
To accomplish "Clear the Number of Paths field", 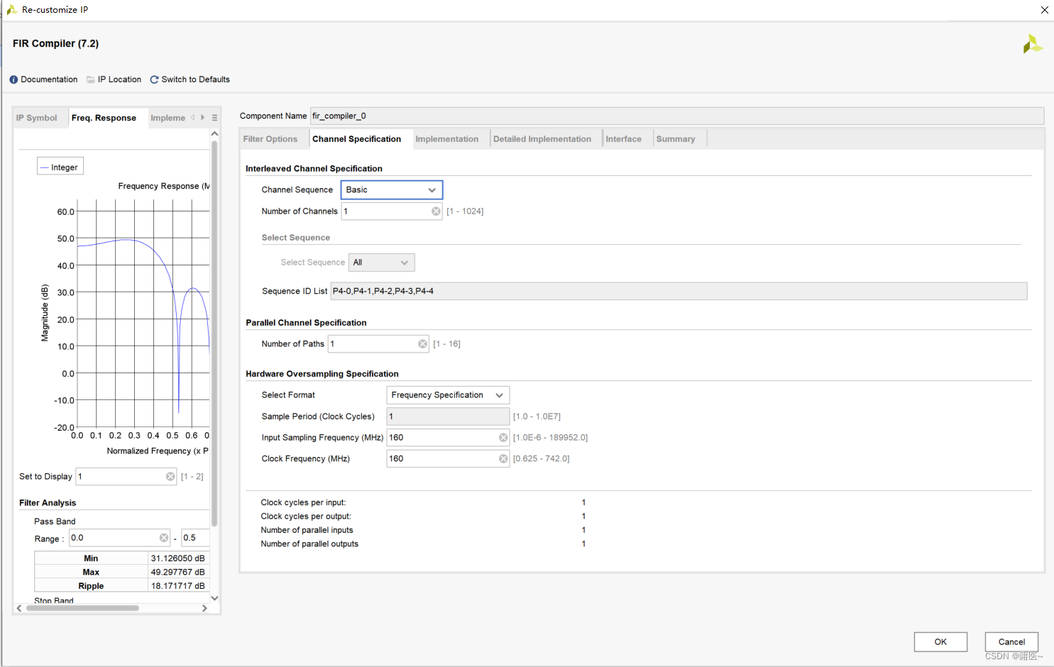I will click(x=422, y=344).
